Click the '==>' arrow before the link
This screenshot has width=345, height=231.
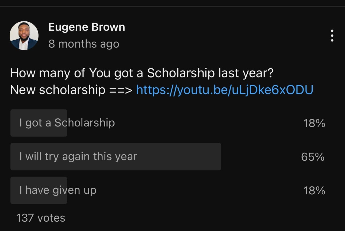pos(121,90)
